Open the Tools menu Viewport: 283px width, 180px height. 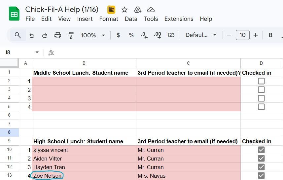151,19
